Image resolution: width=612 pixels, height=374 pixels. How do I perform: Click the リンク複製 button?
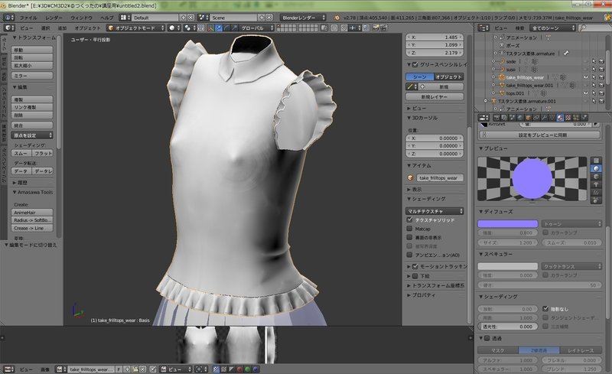32,107
